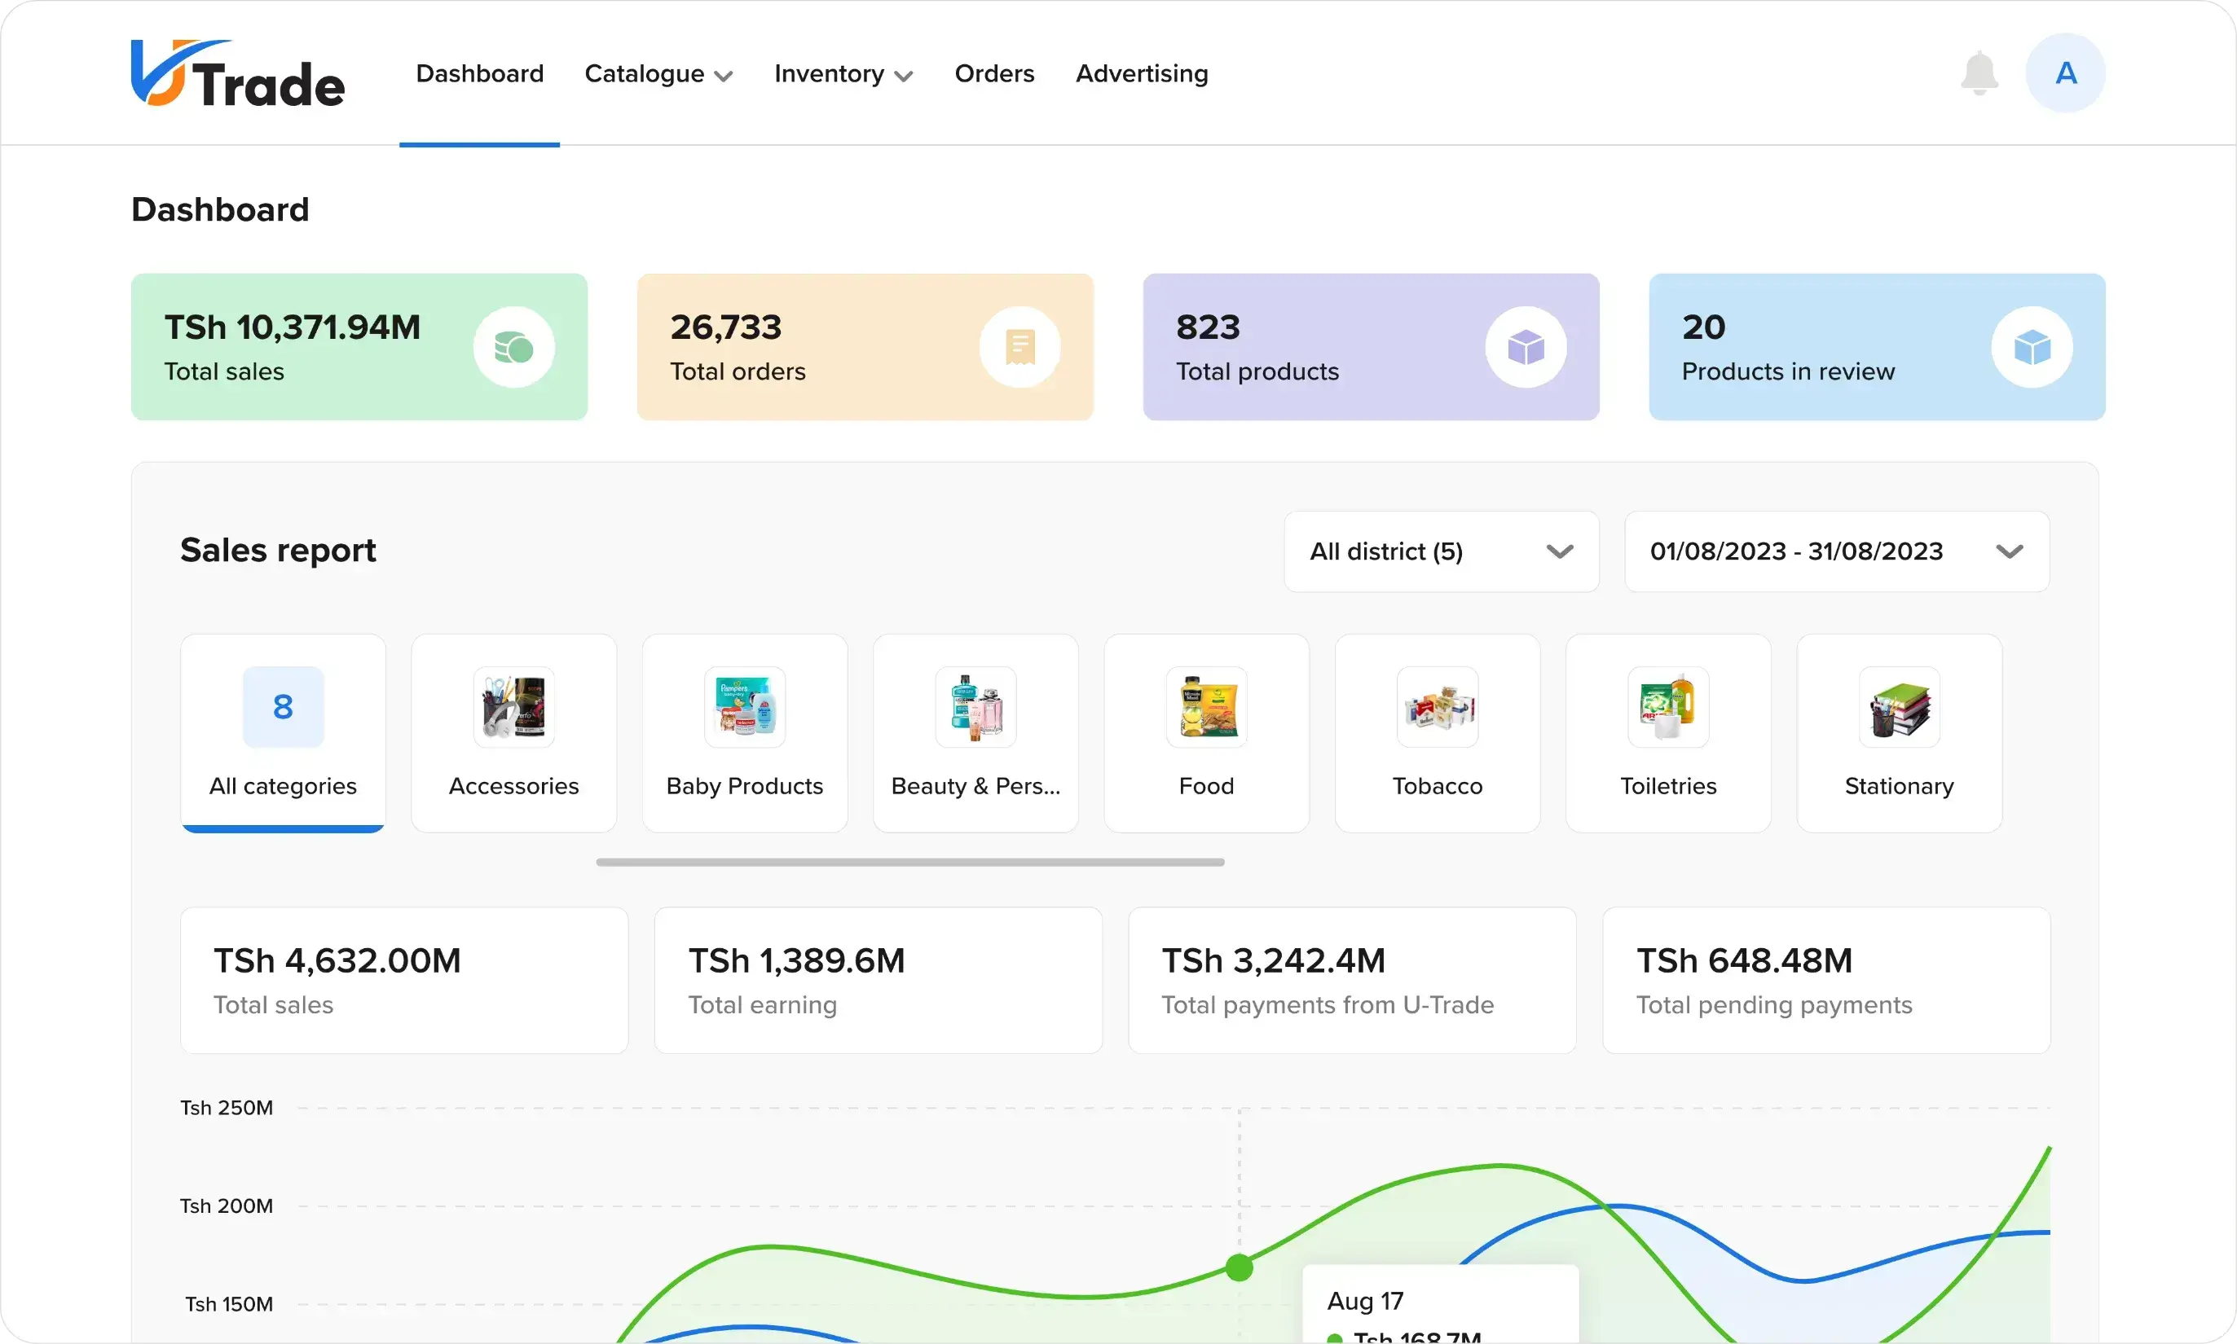Viewport: 2237px width, 1344px height.
Task: Open the profile avatar menu
Action: (x=2066, y=72)
